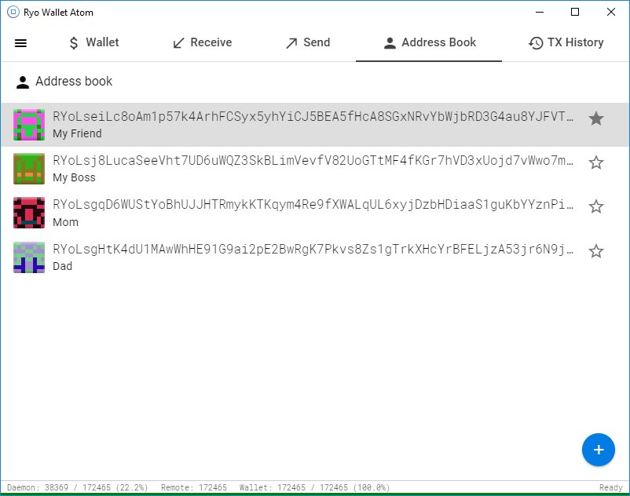The image size is (630, 496).
Task: Click the Dad contact name
Action: 62,267
